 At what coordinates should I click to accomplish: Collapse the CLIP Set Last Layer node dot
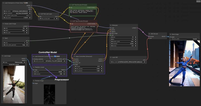(x=39, y=14)
